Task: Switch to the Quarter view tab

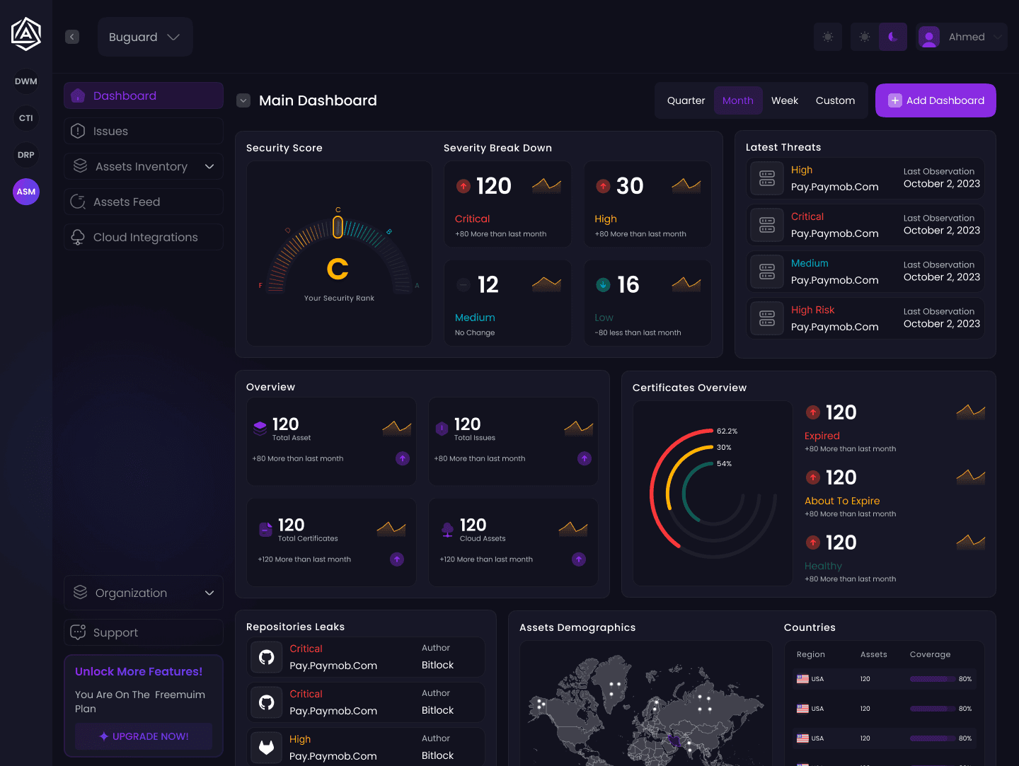Action: pos(686,100)
